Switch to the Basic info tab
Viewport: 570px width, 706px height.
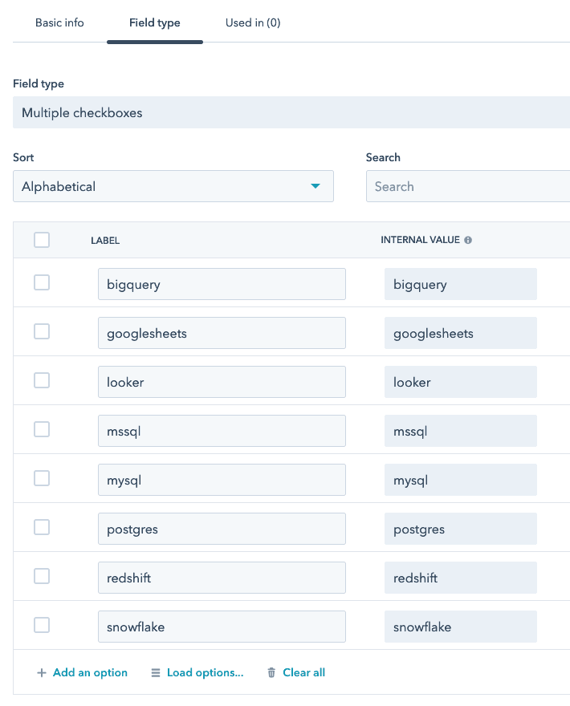[59, 23]
